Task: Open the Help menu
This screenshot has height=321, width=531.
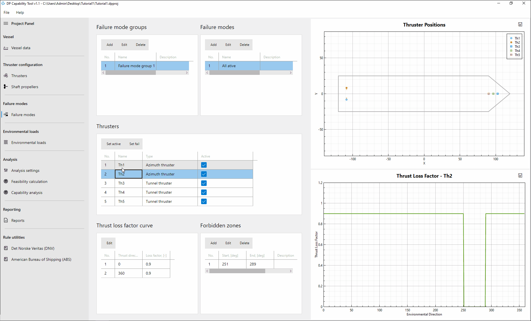Action: 20,12
